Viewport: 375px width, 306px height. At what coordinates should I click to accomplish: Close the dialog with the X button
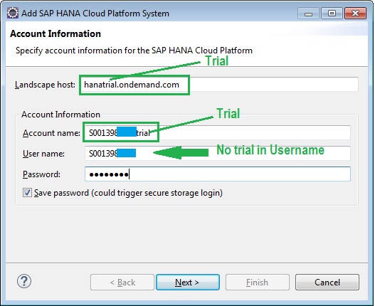[355, 14]
